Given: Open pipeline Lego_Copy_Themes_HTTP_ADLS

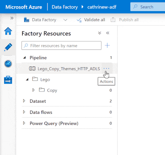Looking at the screenshot, I should [69, 68].
